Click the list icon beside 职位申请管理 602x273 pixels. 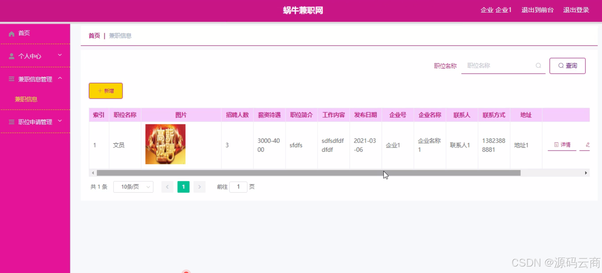(11, 122)
